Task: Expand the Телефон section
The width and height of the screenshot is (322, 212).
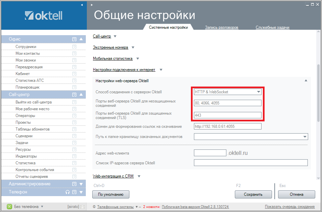Action: pos(81,192)
